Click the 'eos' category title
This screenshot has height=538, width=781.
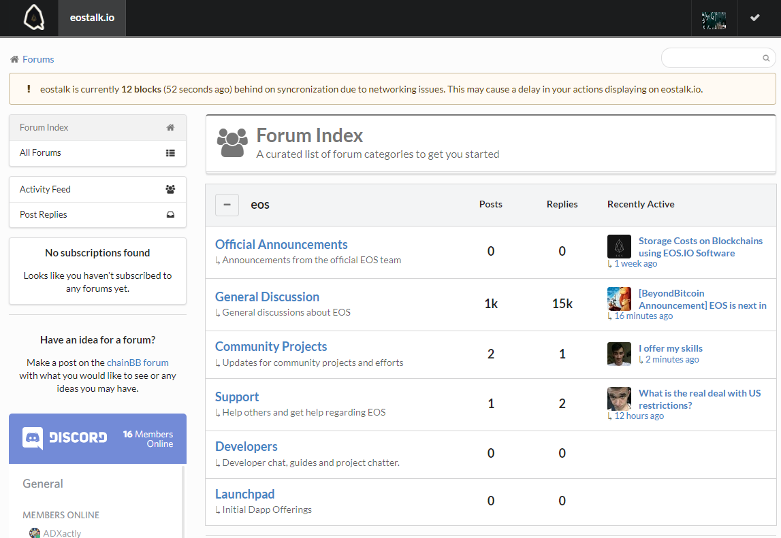click(260, 205)
